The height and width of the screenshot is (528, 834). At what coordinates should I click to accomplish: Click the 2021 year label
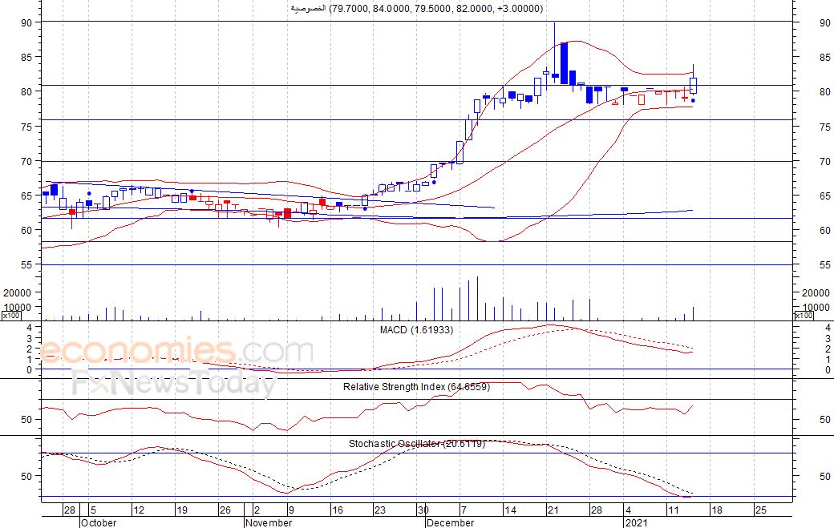click(637, 522)
